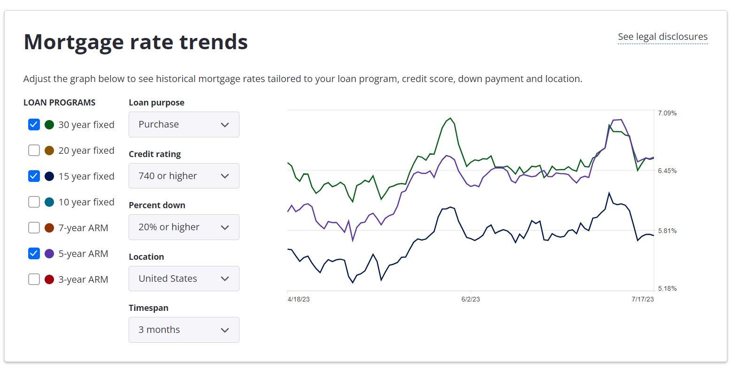Expand the Credit rating dropdown
Viewport: 731px width, 369px height.
pos(184,176)
